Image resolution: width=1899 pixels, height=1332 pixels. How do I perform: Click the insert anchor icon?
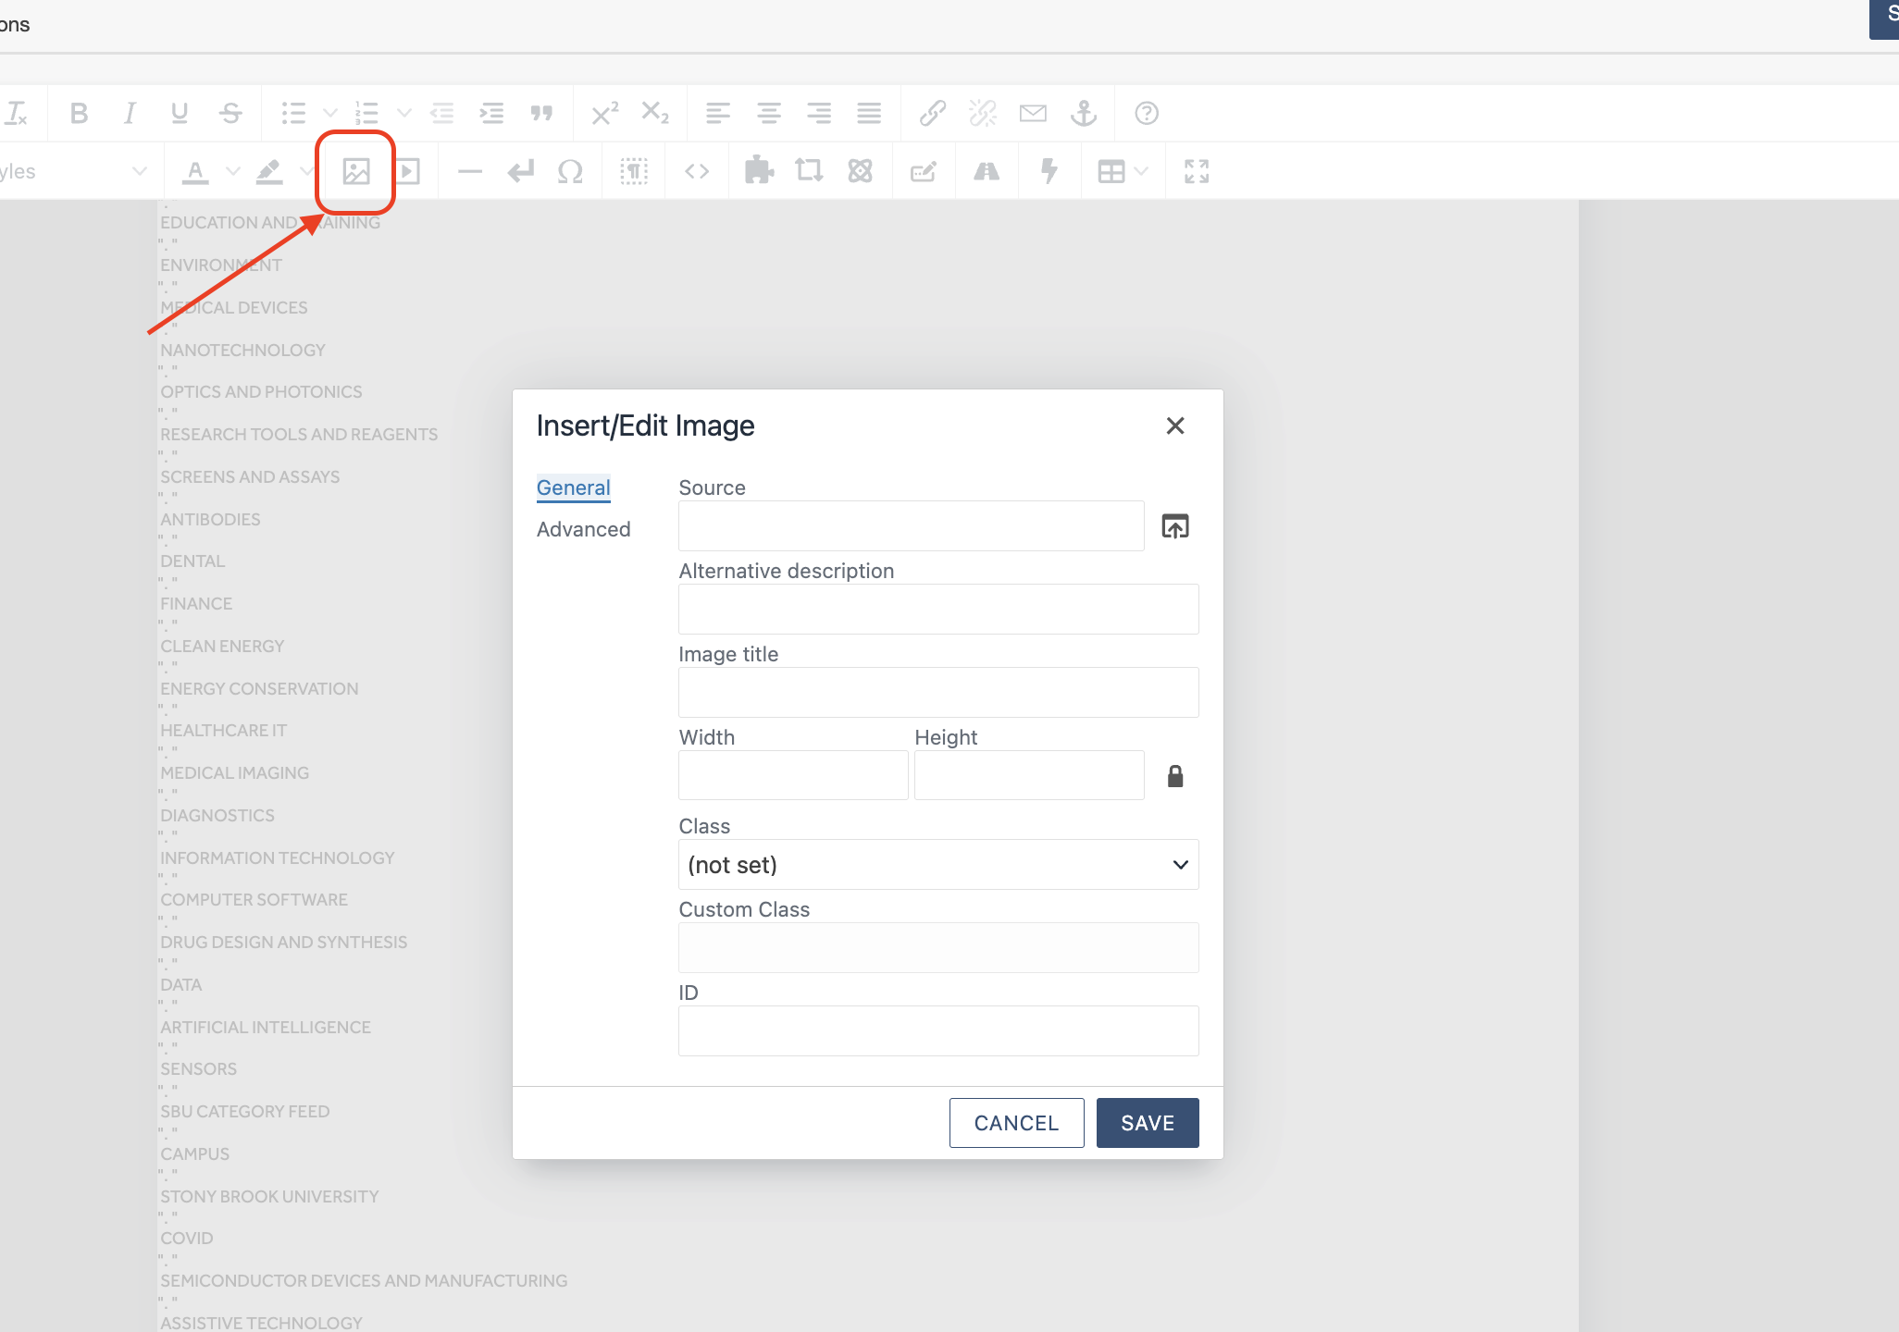click(x=1083, y=113)
